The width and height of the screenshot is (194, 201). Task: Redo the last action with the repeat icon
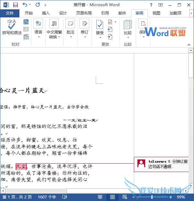38,5
